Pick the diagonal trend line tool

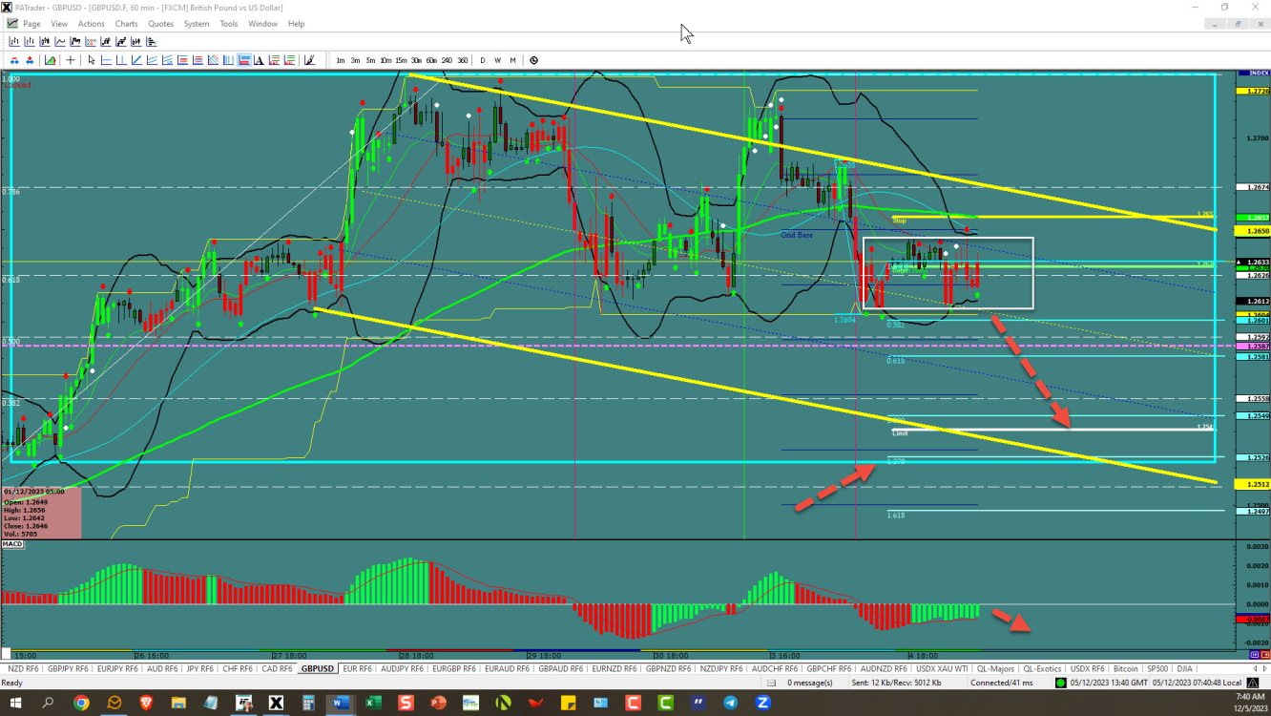136,60
